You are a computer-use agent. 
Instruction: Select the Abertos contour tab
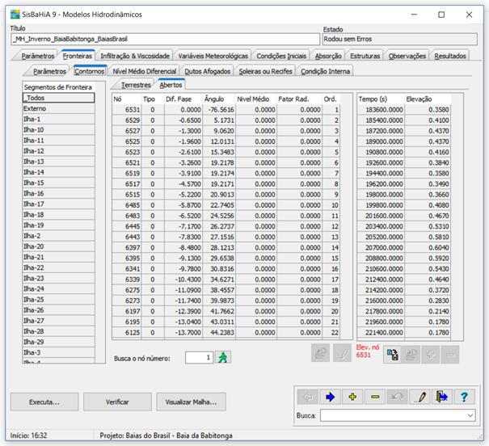click(x=171, y=85)
